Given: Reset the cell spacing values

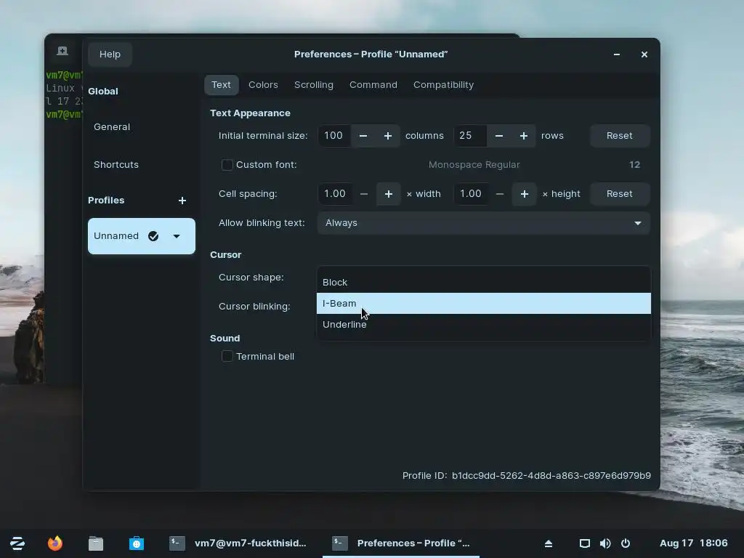Looking at the screenshot, I should (x=619, y=193).
